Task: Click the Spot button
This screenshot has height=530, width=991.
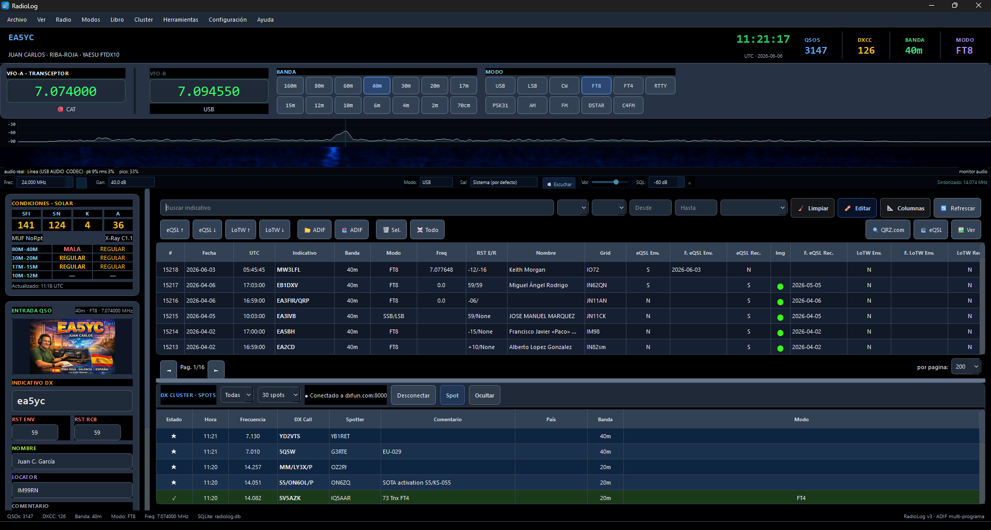Action: point(452,395)
